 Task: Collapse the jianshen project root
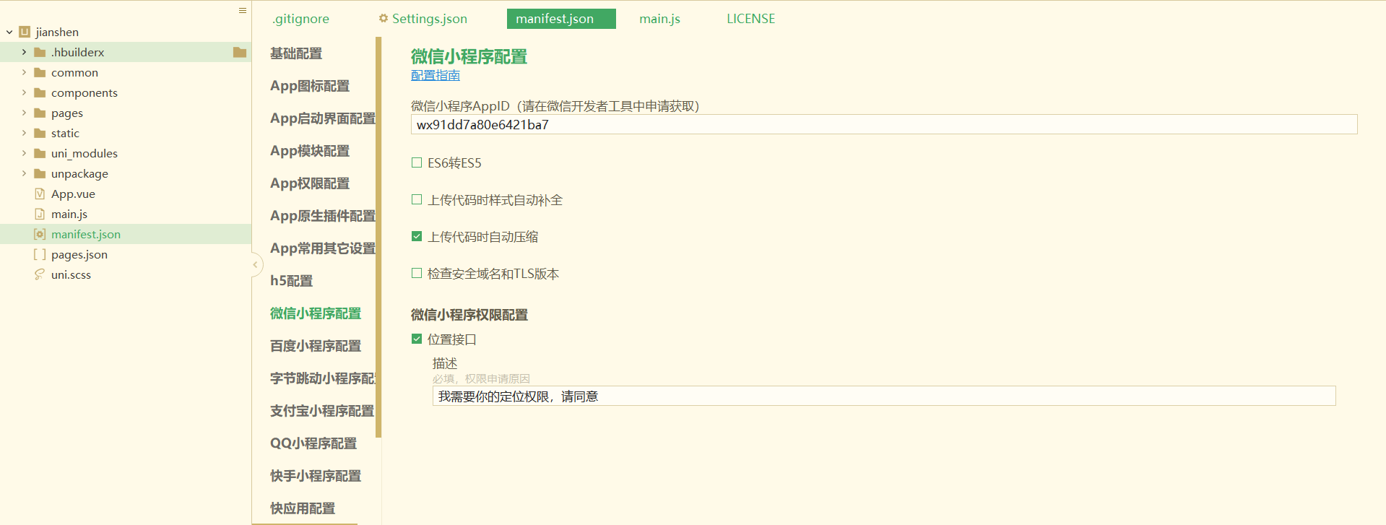[9, 32]
